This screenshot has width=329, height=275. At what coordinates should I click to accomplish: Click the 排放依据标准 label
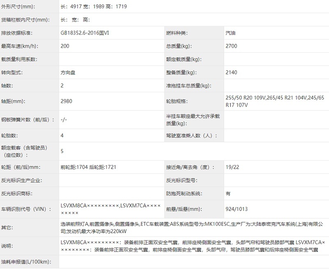17,33
